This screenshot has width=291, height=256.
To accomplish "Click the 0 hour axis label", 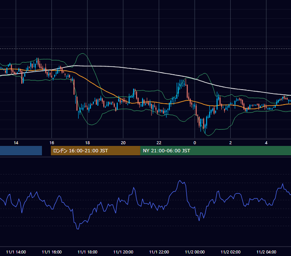I will point(195,143).
